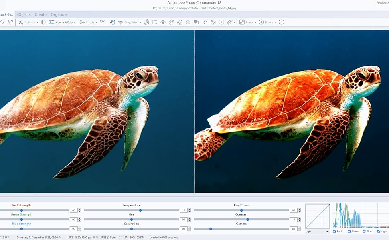
Task: Click the Resize icon in the toolbar
Action: click(x=242, y=22)
